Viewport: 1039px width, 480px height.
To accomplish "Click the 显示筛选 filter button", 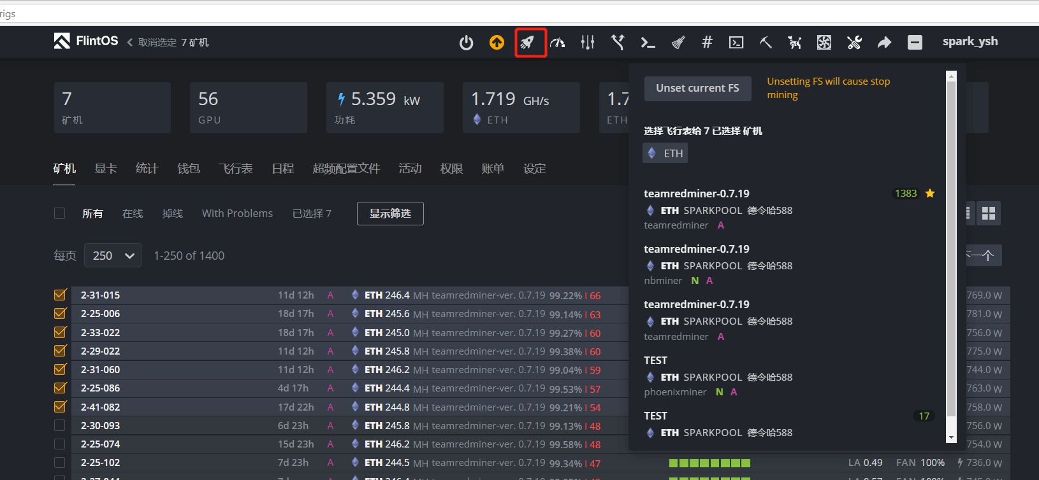I will tap(390, 213).
